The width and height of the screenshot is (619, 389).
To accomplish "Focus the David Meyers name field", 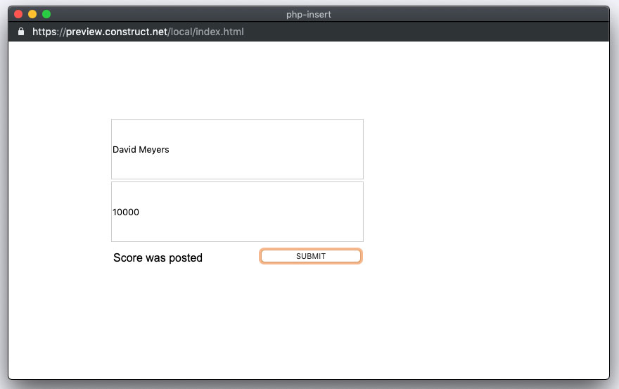I will 237,149.
